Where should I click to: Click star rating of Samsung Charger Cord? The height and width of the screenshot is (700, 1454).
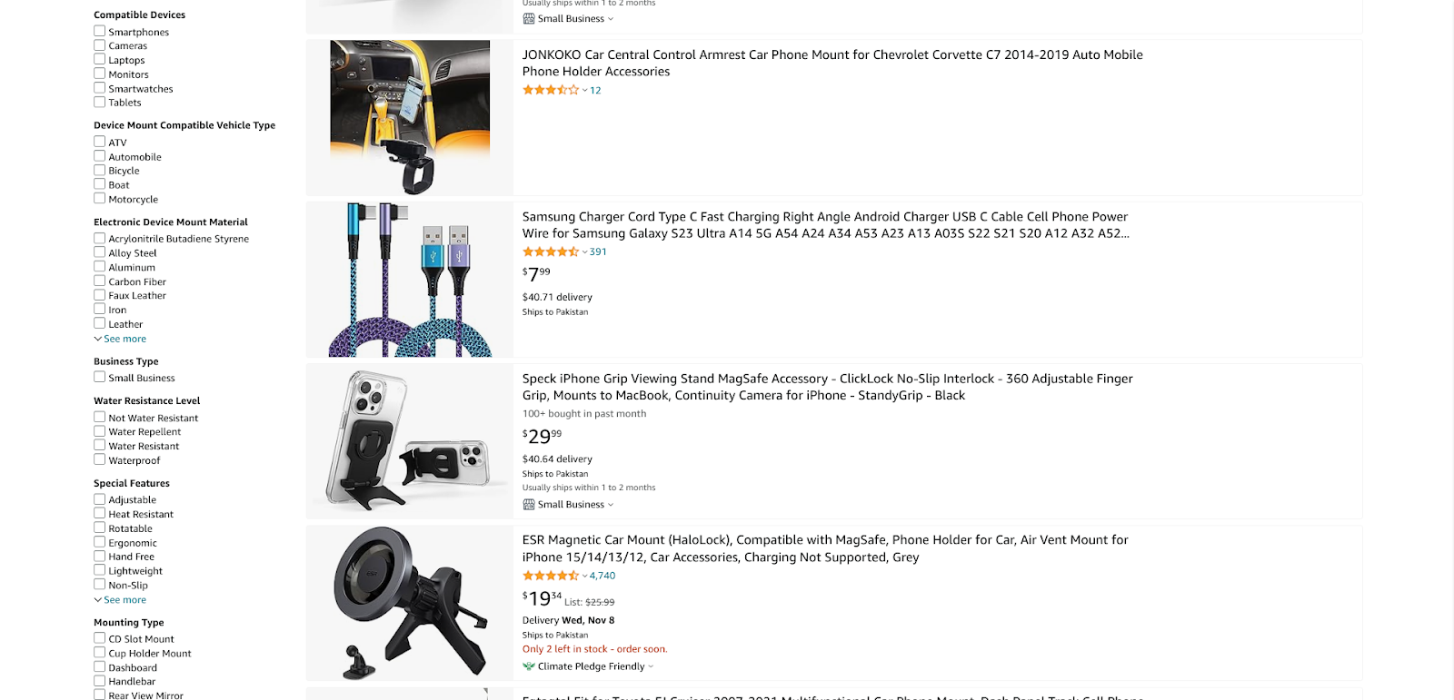click(x=551, y=252)
